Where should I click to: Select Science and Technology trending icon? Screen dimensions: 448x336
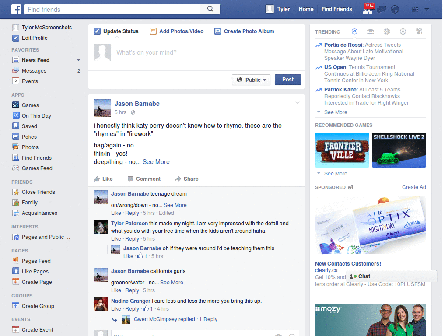(x=387, y=31)
